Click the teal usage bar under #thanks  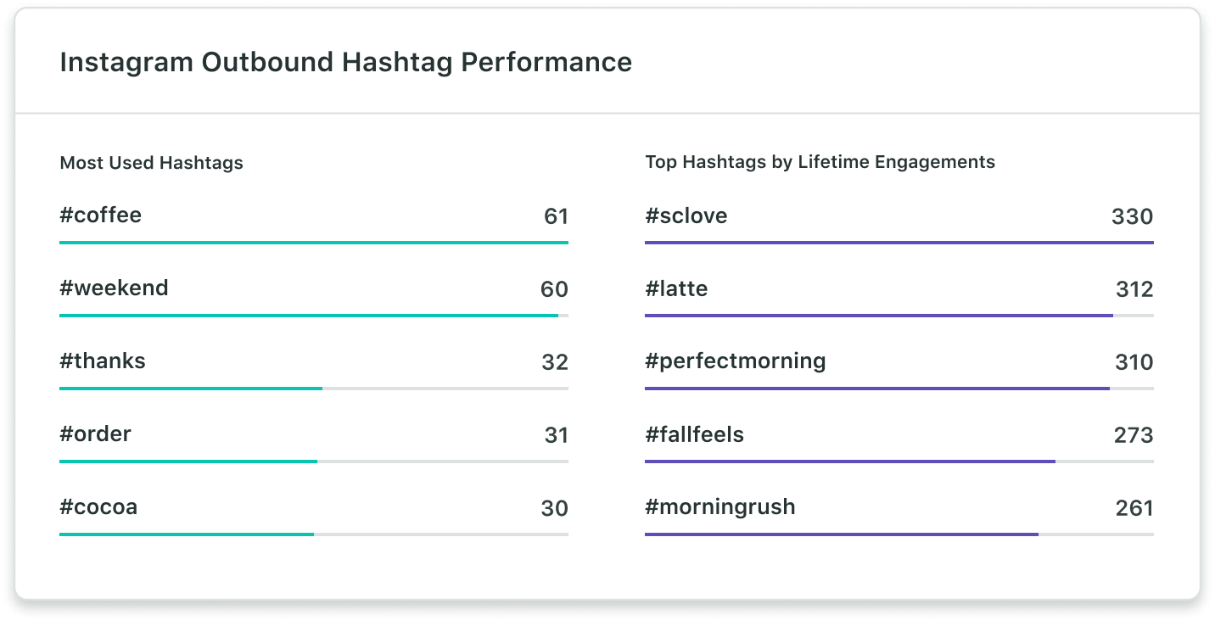(191, 389)
